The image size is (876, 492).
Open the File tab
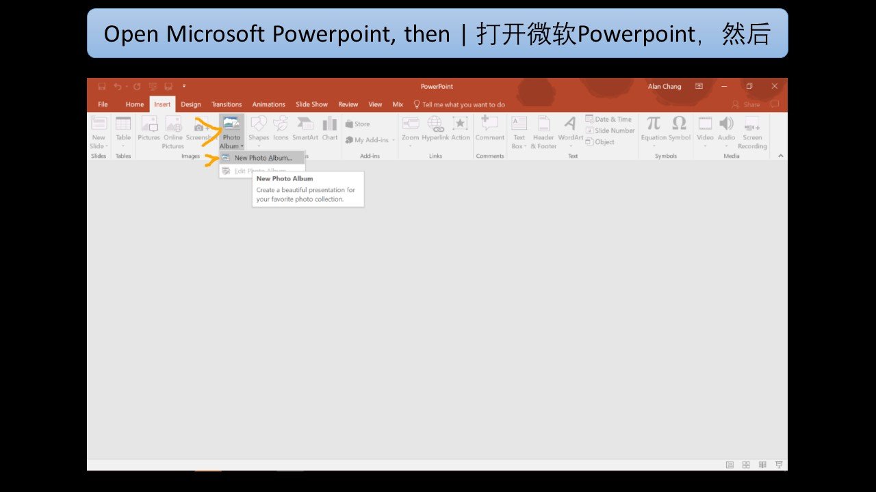pos(103,105)
